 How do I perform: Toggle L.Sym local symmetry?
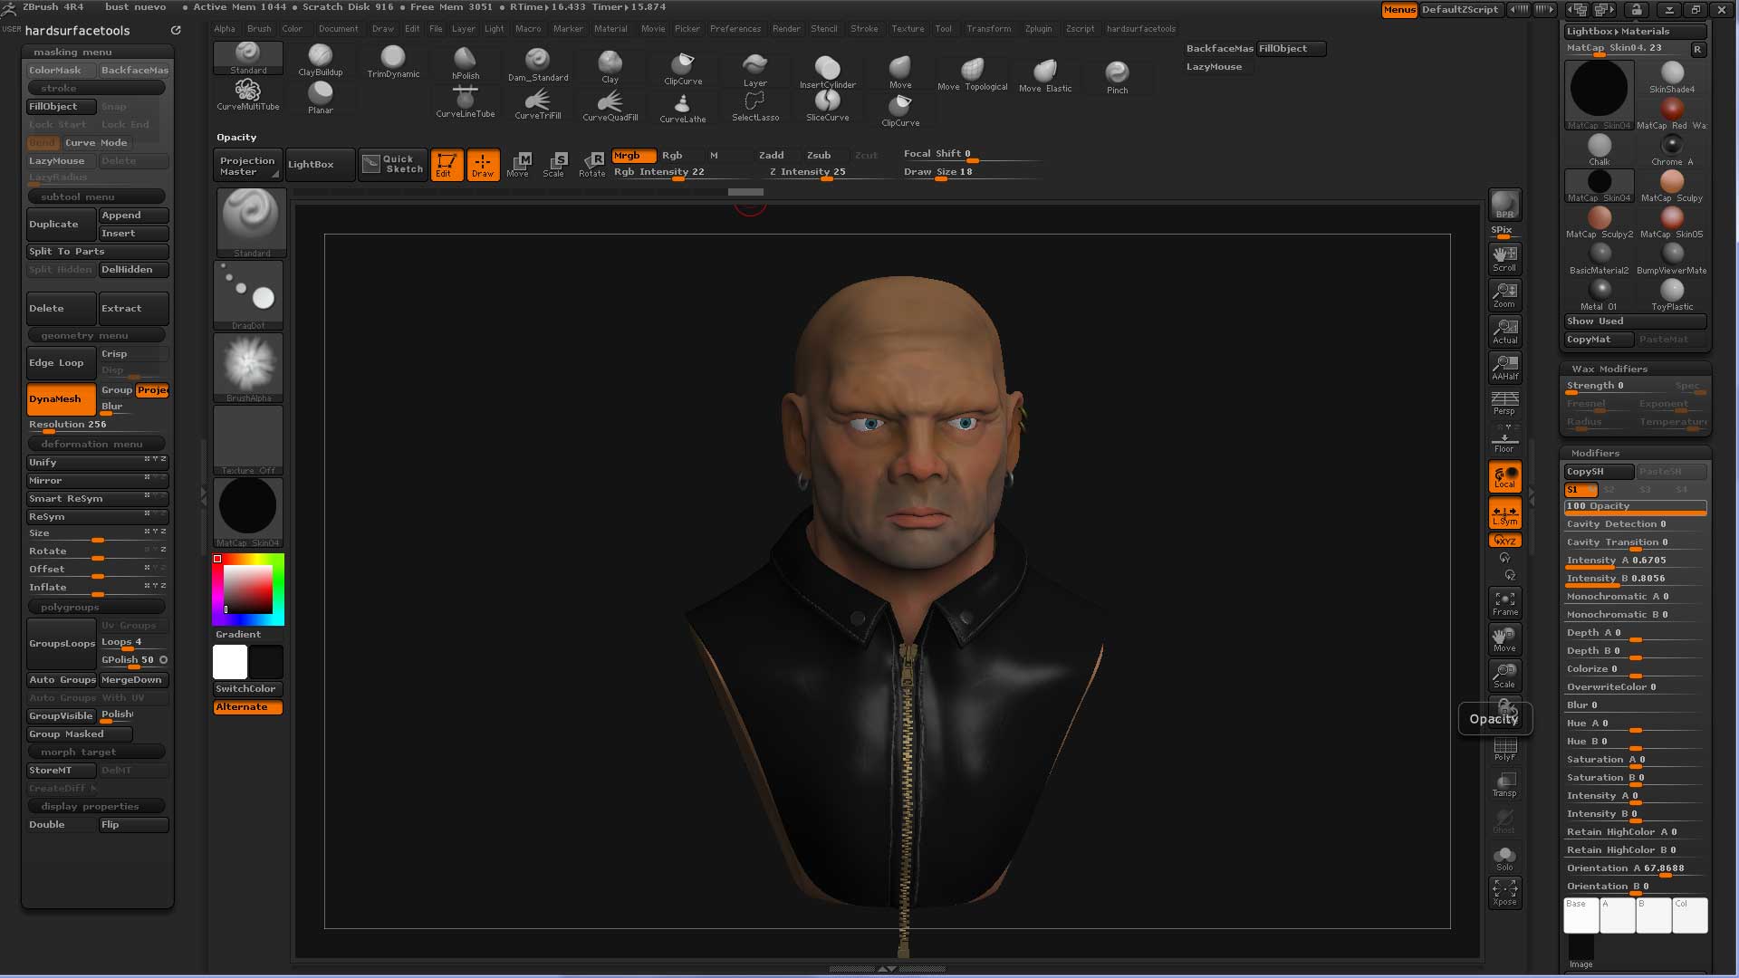(x=1504, y=514)
